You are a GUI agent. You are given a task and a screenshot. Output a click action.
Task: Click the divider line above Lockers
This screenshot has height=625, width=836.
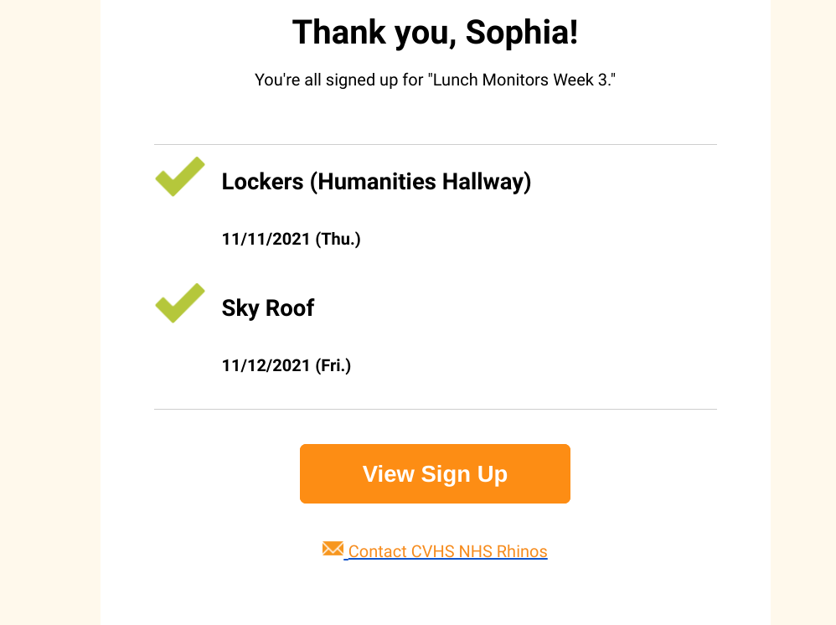[436, 145]
